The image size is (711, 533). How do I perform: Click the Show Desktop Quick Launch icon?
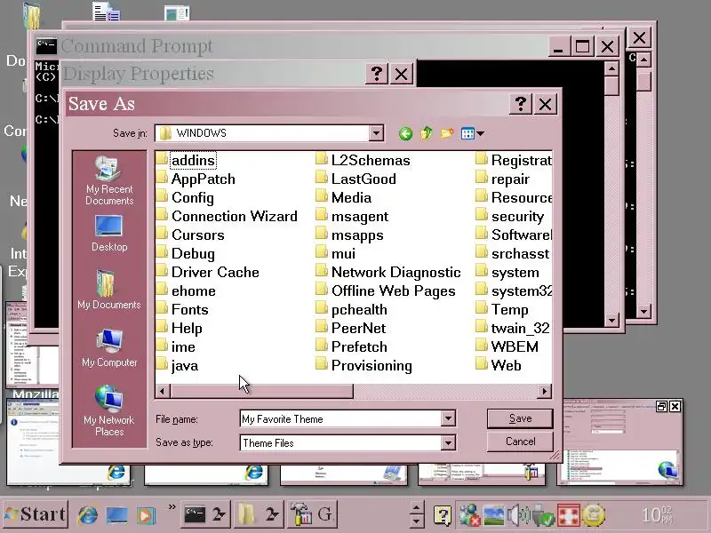pos(117,515)
